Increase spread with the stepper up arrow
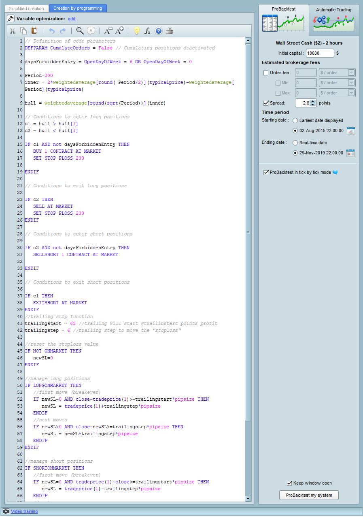 pos(313,101)
